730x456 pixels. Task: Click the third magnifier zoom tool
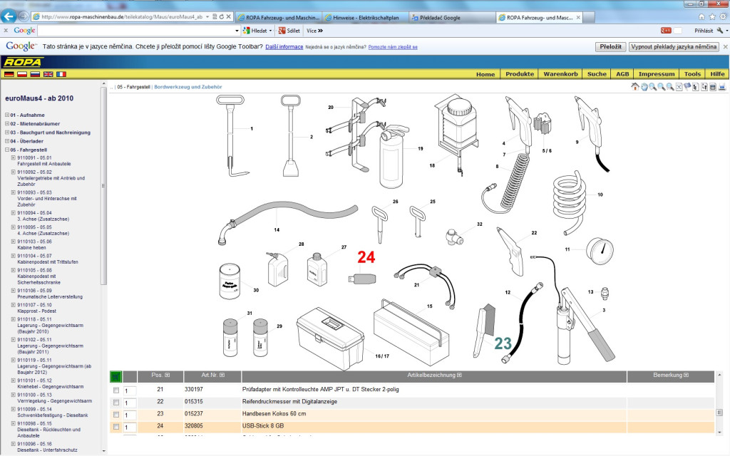coord(670,87)
